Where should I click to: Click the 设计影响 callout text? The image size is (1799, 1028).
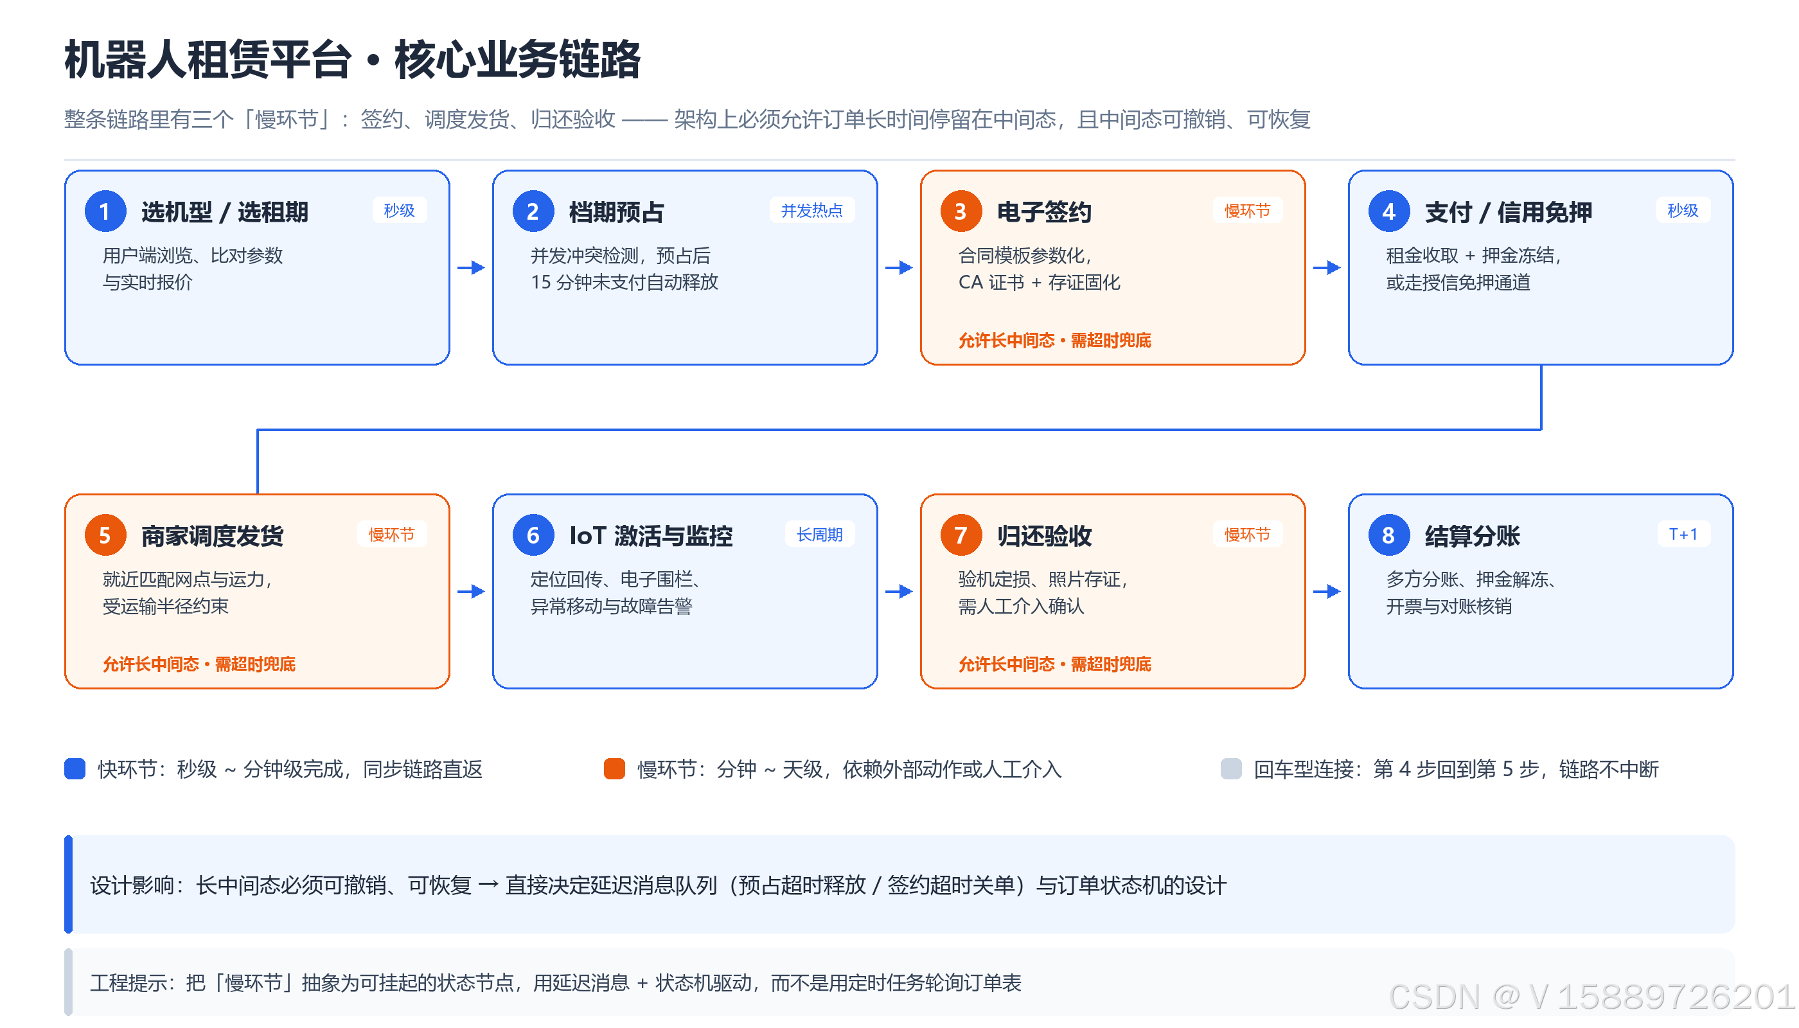(659, 885)
